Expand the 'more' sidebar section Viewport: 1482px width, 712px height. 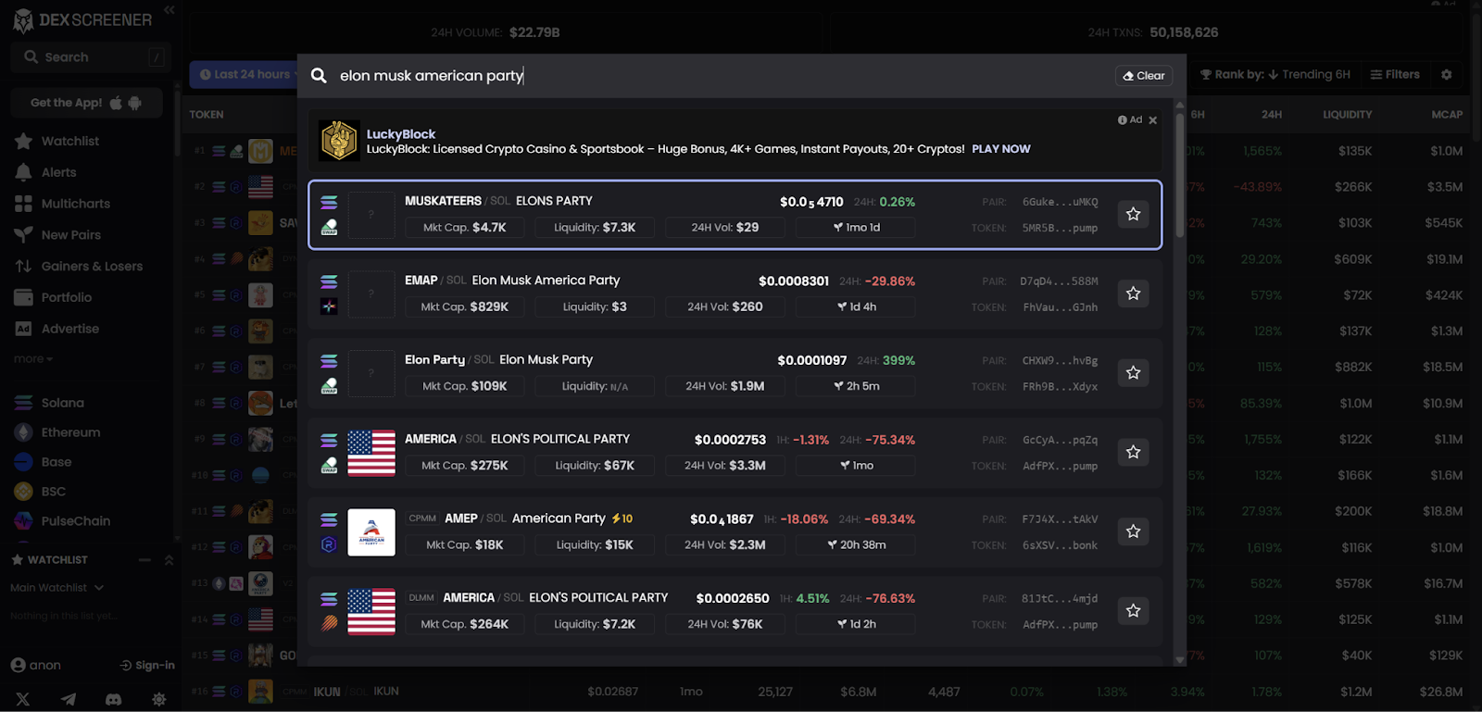33,359
